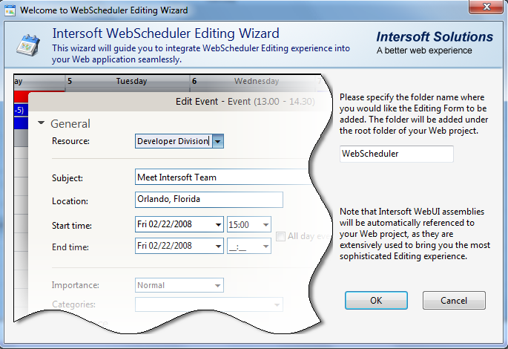508x349 pixels.
Task: Click the WebScheduler folder name field
Action: 396,154
